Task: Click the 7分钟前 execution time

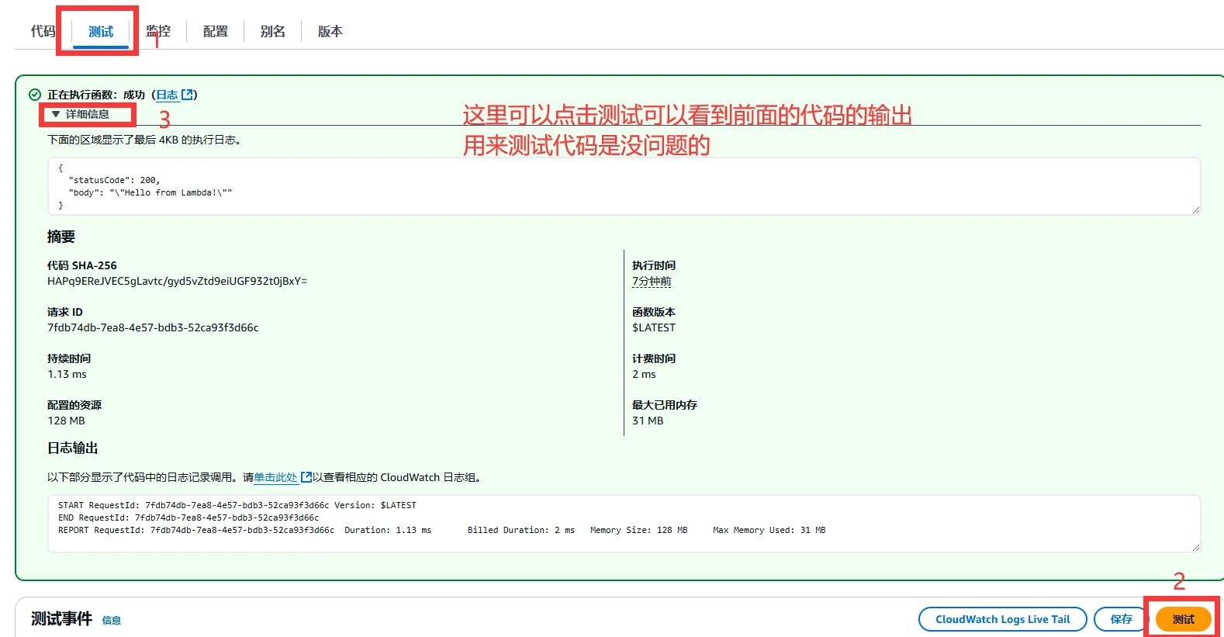Action: tap(652, 281)
